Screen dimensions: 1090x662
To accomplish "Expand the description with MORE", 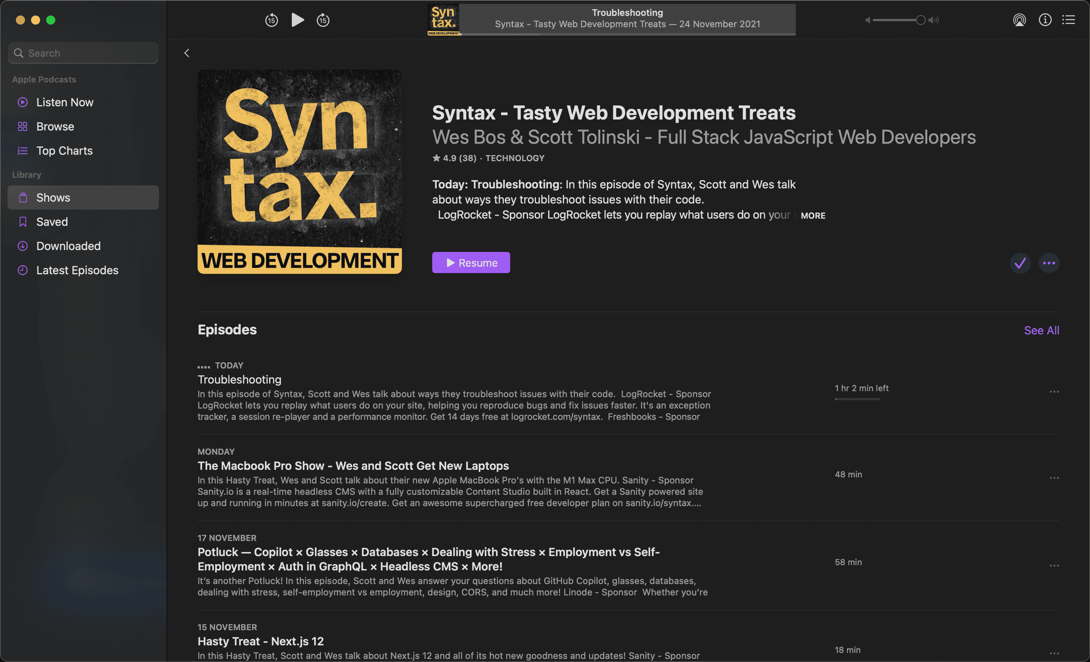I will 813,215.
